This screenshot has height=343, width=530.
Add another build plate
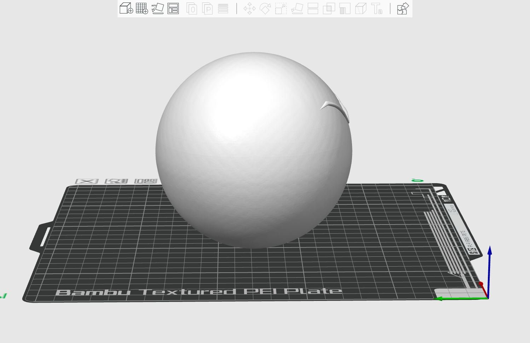142,9
